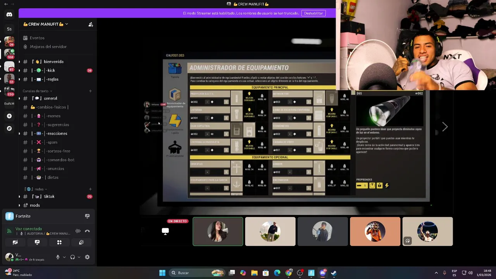The width and height of the screenshot is (496, 279).
Task: Collapse Canales de texto category
Action: pos(37,91)
